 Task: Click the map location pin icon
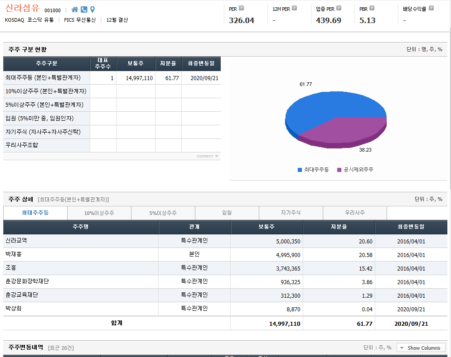(x=92, y=10)
